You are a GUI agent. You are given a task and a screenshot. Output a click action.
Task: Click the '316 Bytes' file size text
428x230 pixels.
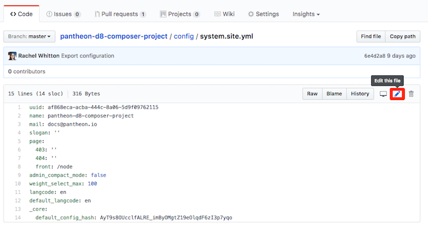pos(86,94)
